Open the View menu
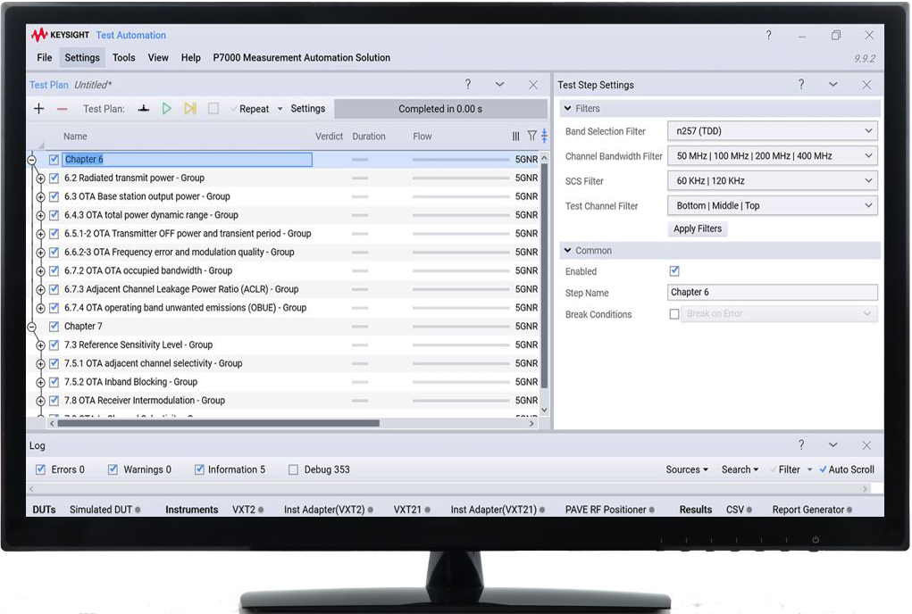Image resolution: width=912 pixels, height=614 pixels. 158,57
